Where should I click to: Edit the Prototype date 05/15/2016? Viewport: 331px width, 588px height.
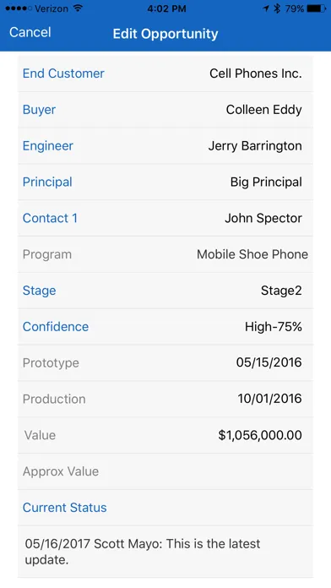(x=269, y=362)
